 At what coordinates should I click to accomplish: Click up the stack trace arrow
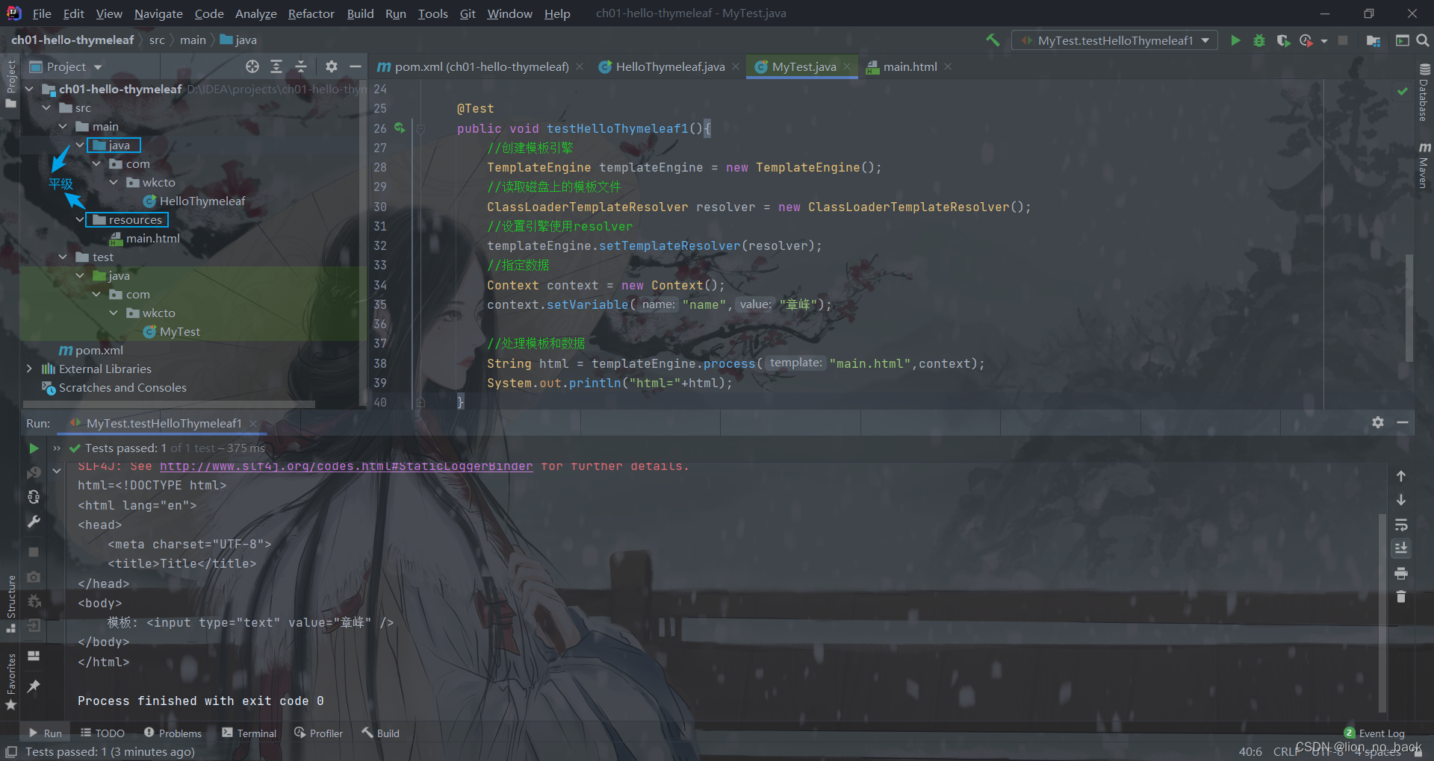tap(1401, 476)
